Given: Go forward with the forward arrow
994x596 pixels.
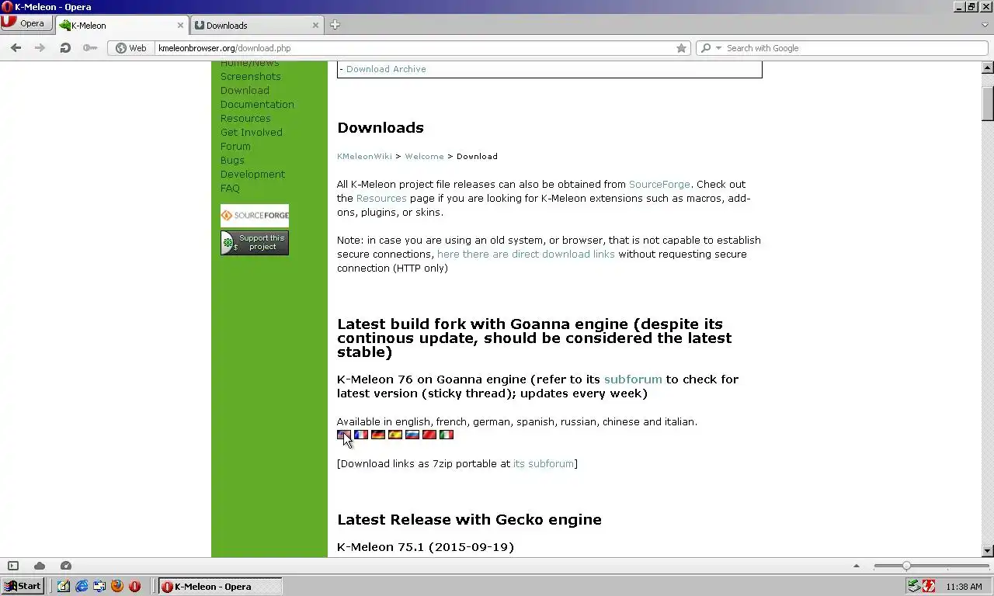Looking at the screenshot, I should [x=40, y=48].
